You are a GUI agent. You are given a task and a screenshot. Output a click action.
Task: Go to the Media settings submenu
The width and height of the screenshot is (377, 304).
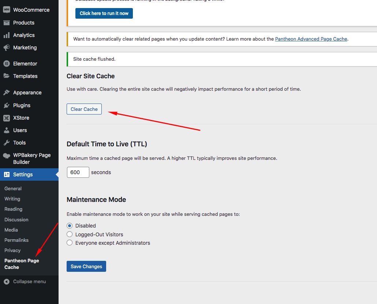point(11,230)
